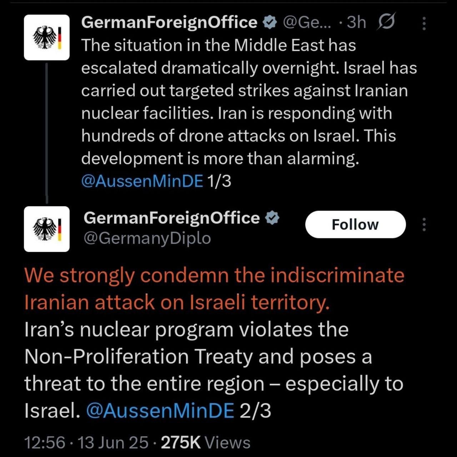Screen dimensions: 457x457
Task: Open the second post's eagle profile avatar
Action: 47,229
